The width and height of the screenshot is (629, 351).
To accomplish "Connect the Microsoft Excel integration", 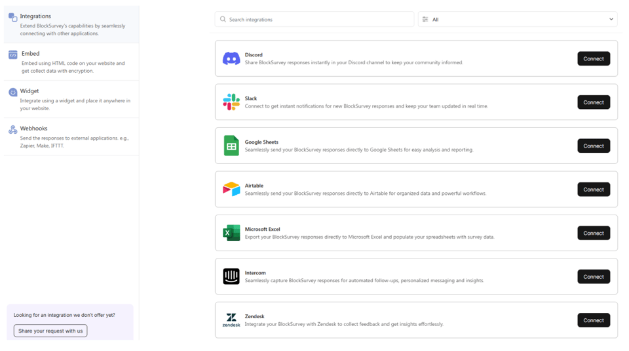I will coord(594,233).
